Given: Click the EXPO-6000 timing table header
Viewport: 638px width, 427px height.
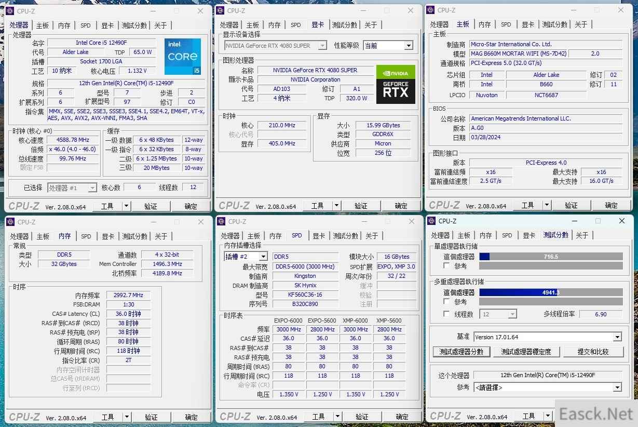Looking at the screenshot, I should (x=289, y=321).
